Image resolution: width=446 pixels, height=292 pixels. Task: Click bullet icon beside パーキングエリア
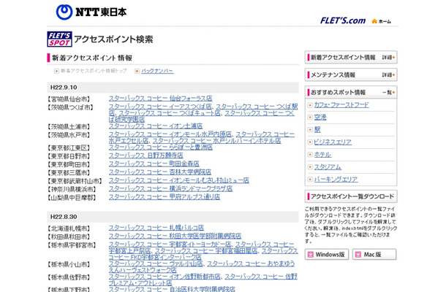pos(310,180)
